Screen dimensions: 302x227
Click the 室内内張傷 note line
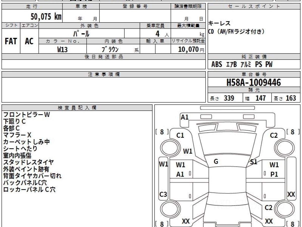[17, 156]
